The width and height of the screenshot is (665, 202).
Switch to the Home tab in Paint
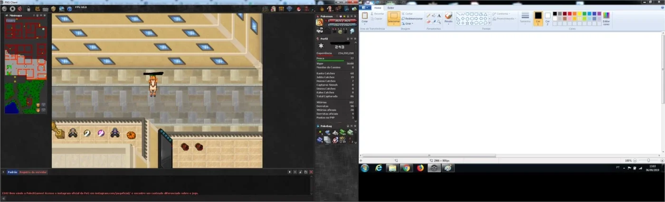tap(378, 8)
